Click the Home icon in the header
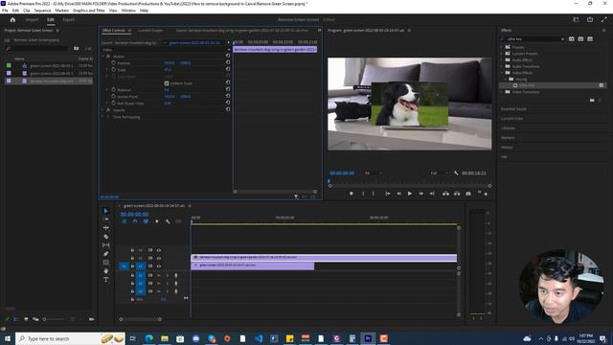Viewport: 613px width, 345px height. point(12,19)
